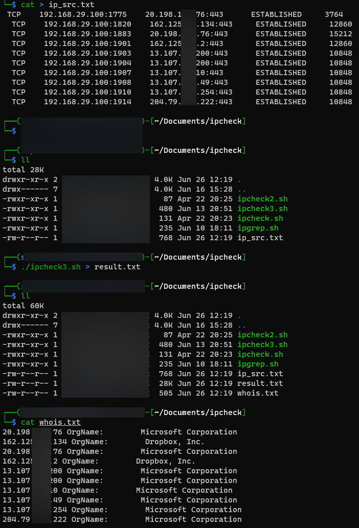Click ip_src.txt in the second listing
This screenshot has width=359, height=528.
point(260,374)
